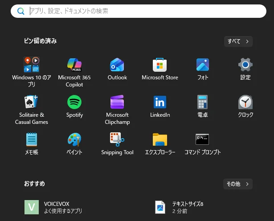The height and width of the screenshot is (221, 274).
Task: Click the search magnifier icon
Action: 21,11
